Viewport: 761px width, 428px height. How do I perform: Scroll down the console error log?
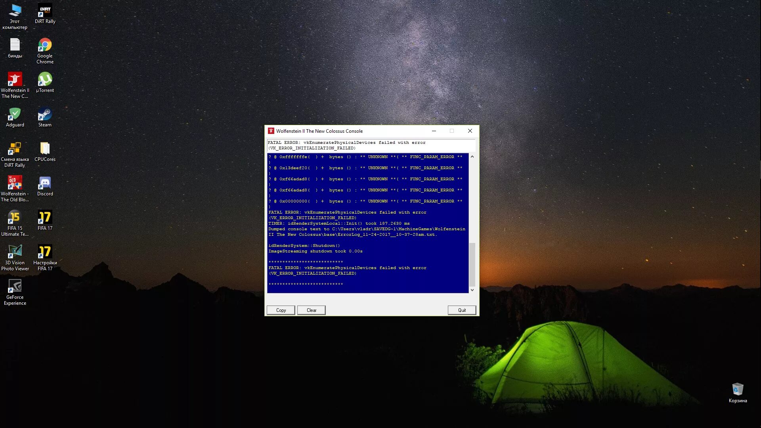(472, 290)
